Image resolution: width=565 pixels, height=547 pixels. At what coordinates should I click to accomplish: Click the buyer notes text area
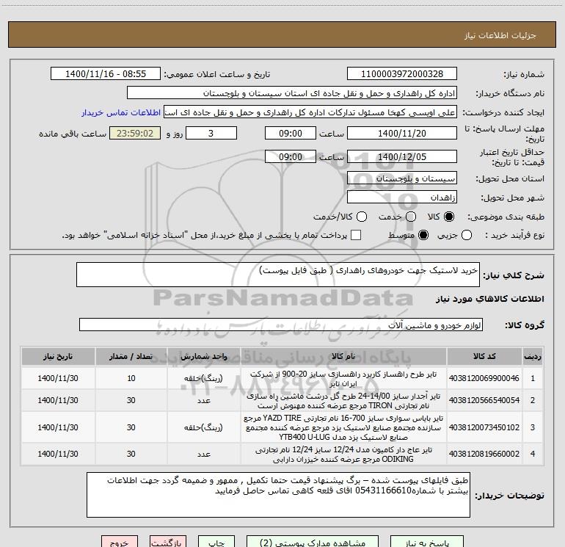point(278,495)
